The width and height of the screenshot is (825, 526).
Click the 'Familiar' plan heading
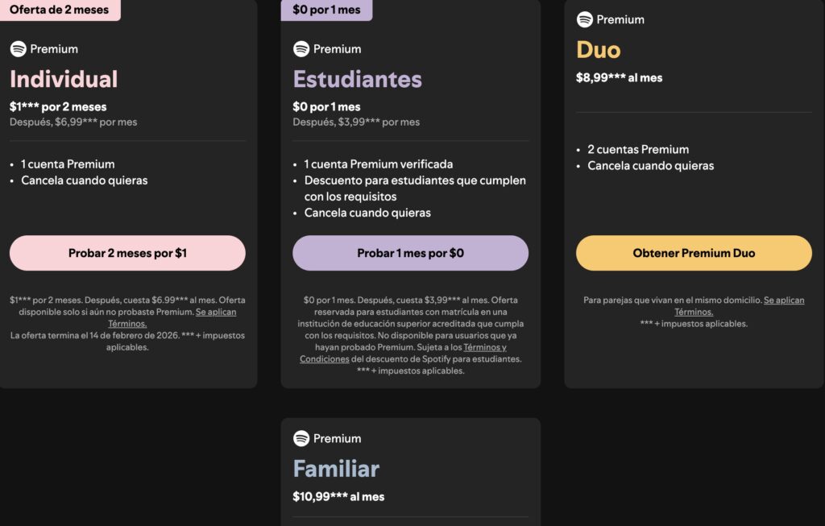coord(336,468)
